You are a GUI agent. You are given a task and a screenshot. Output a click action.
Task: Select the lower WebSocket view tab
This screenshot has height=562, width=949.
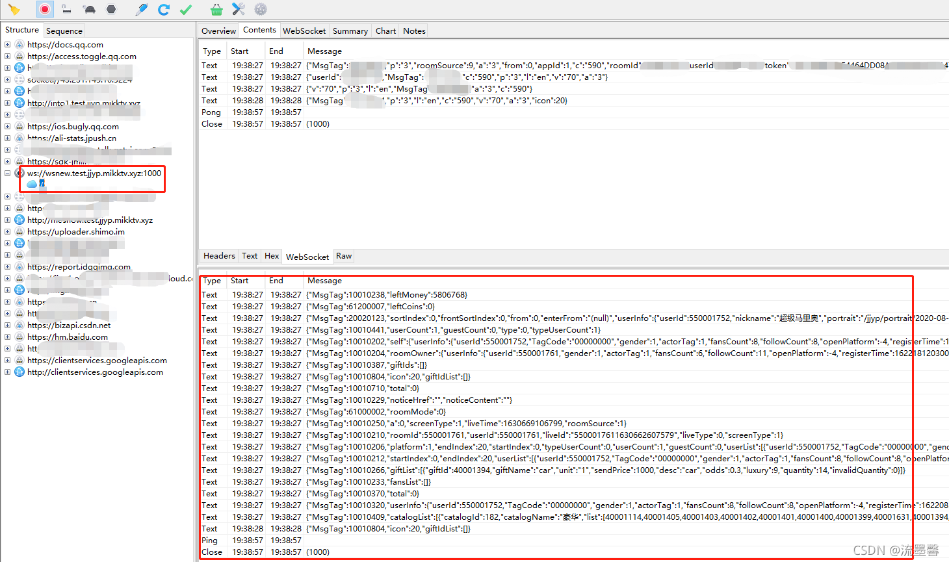307,257
